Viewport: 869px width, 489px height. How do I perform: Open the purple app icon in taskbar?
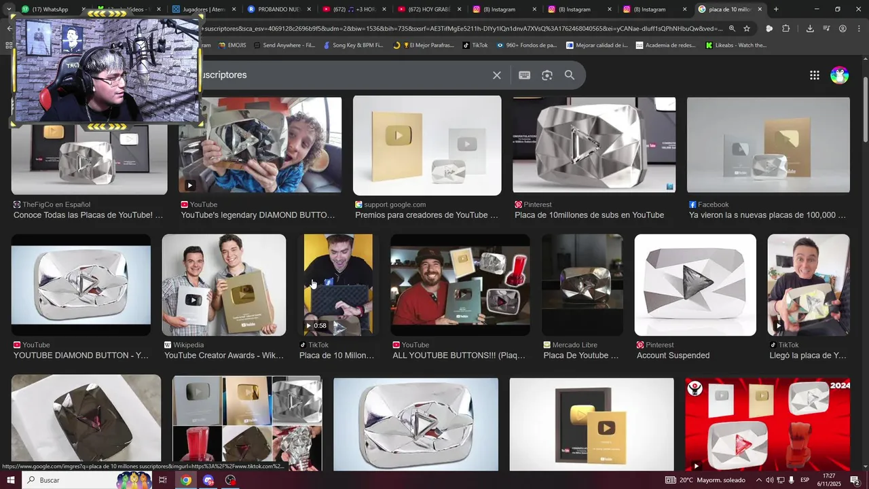coord(208,480)
